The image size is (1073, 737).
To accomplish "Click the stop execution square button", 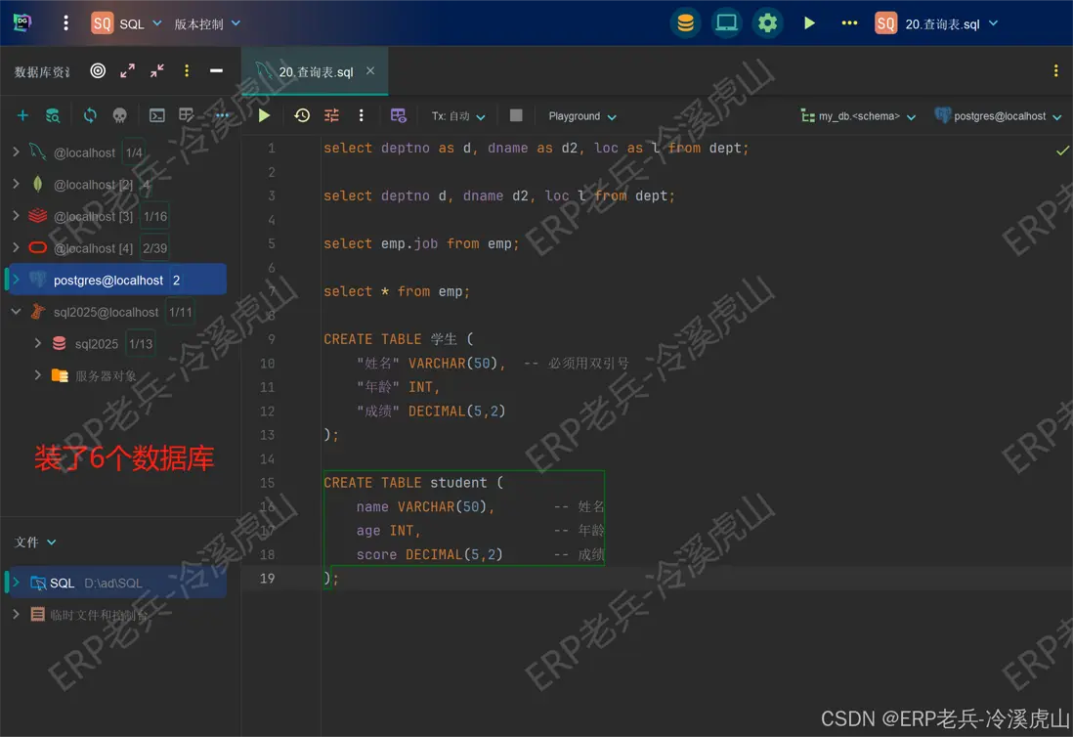I will (x=516, y=115).
